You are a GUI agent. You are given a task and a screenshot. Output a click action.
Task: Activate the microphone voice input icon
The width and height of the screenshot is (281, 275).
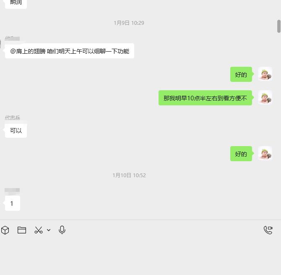[x=62, y=230]
